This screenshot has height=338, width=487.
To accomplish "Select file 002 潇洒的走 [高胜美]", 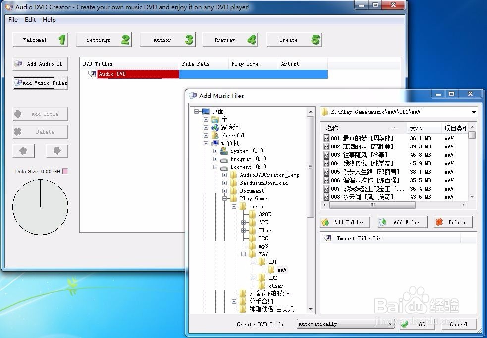I will [362, 146].
